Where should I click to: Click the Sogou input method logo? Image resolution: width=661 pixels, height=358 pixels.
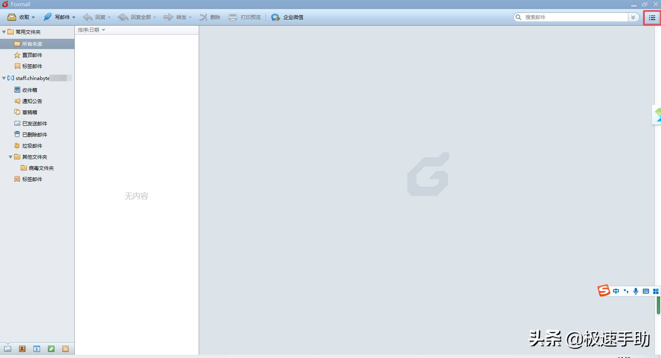tap(604, 291)
